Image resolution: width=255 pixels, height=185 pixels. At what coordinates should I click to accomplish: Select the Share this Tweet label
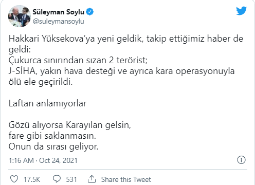(126, 179)
